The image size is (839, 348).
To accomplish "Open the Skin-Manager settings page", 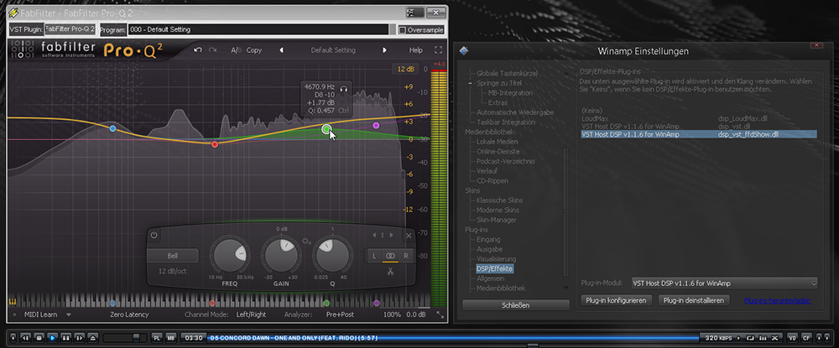I will [497, 220].
